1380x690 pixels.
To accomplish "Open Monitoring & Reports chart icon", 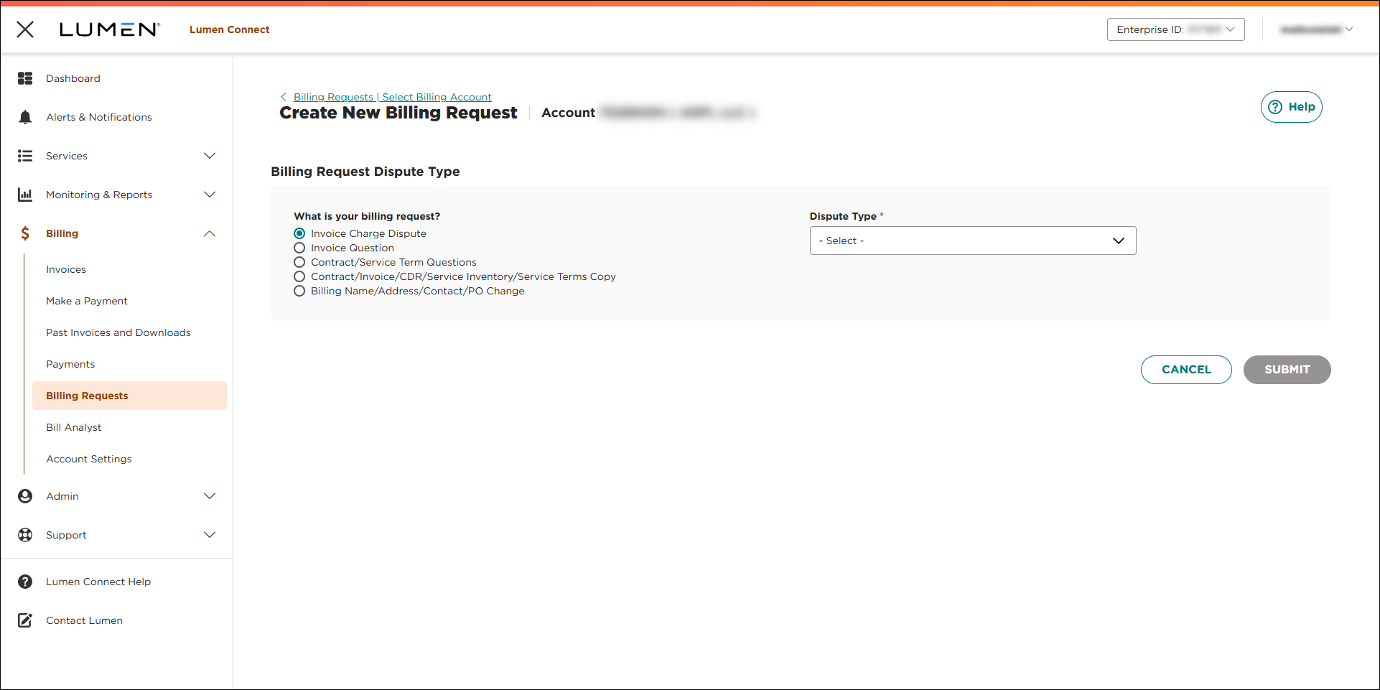I will [25, 194].
